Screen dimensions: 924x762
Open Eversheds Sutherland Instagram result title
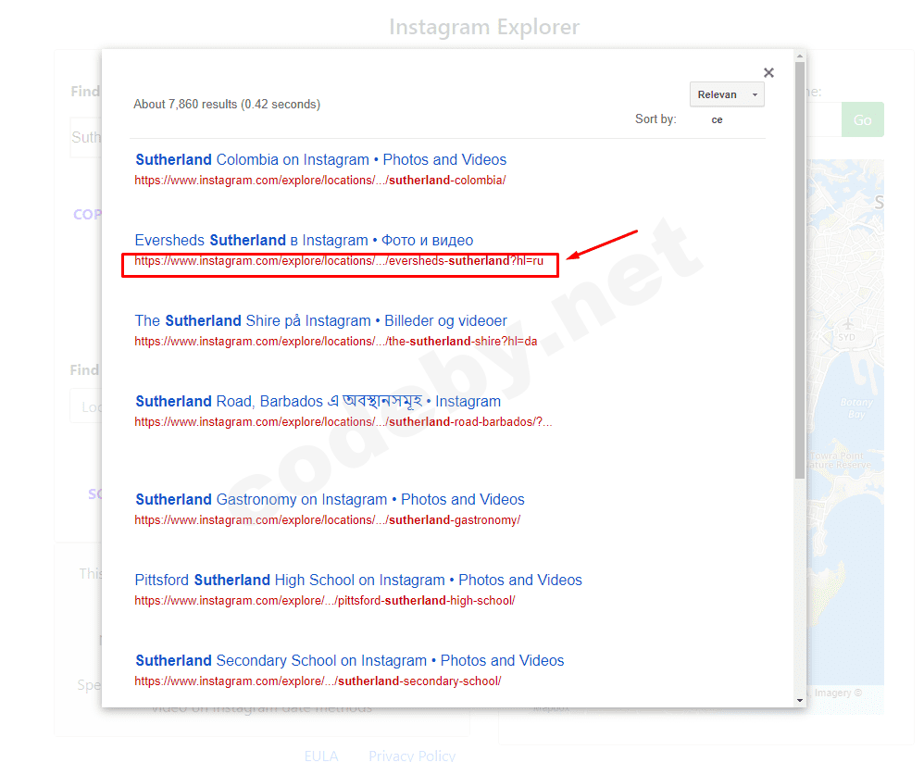point(304,241)
